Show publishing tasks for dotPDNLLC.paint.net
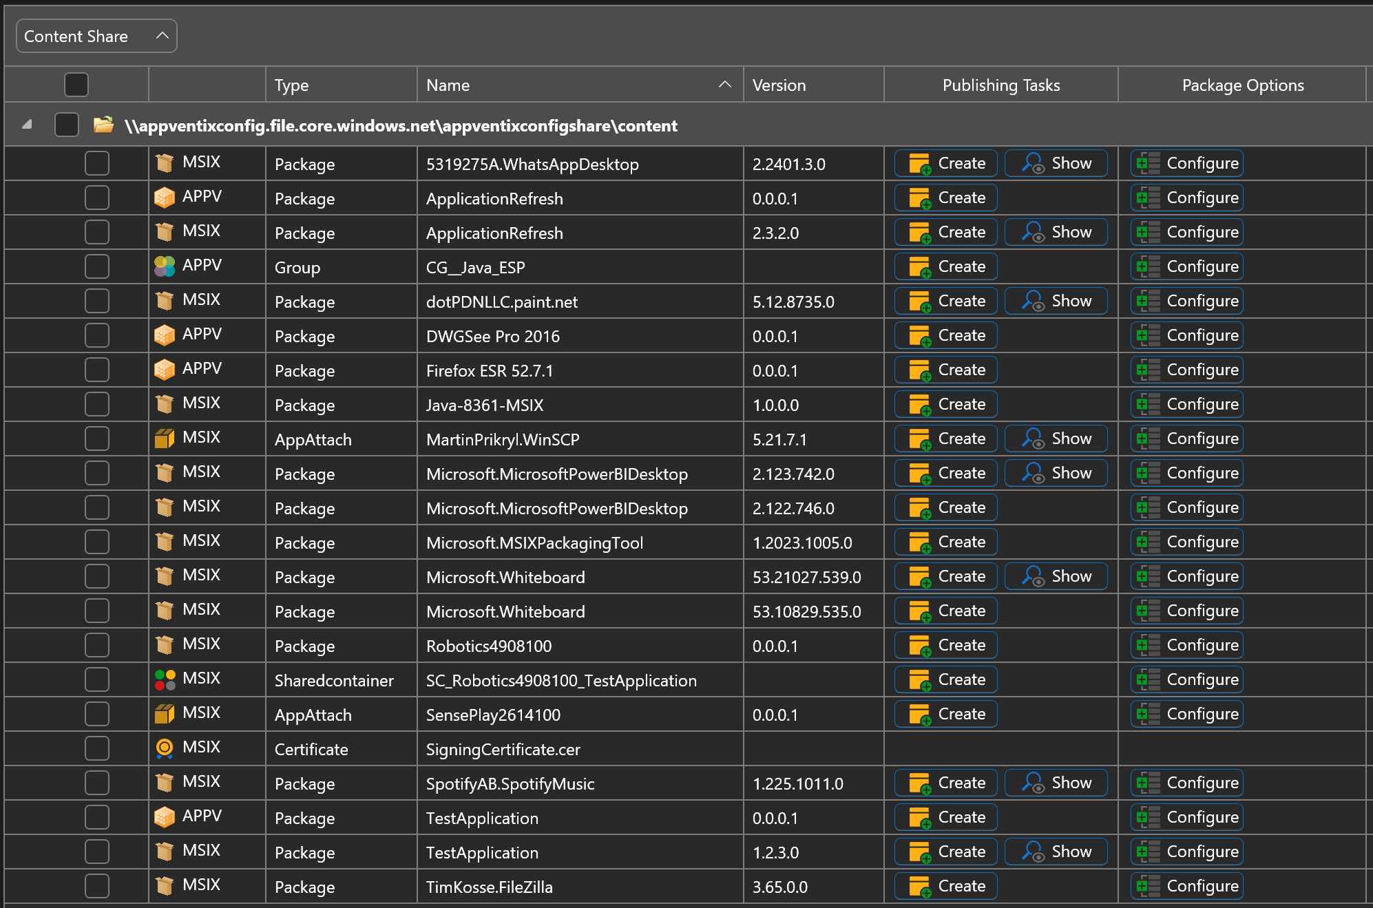This screenshot has width=1373, height=908. (x=1056, y=301)
